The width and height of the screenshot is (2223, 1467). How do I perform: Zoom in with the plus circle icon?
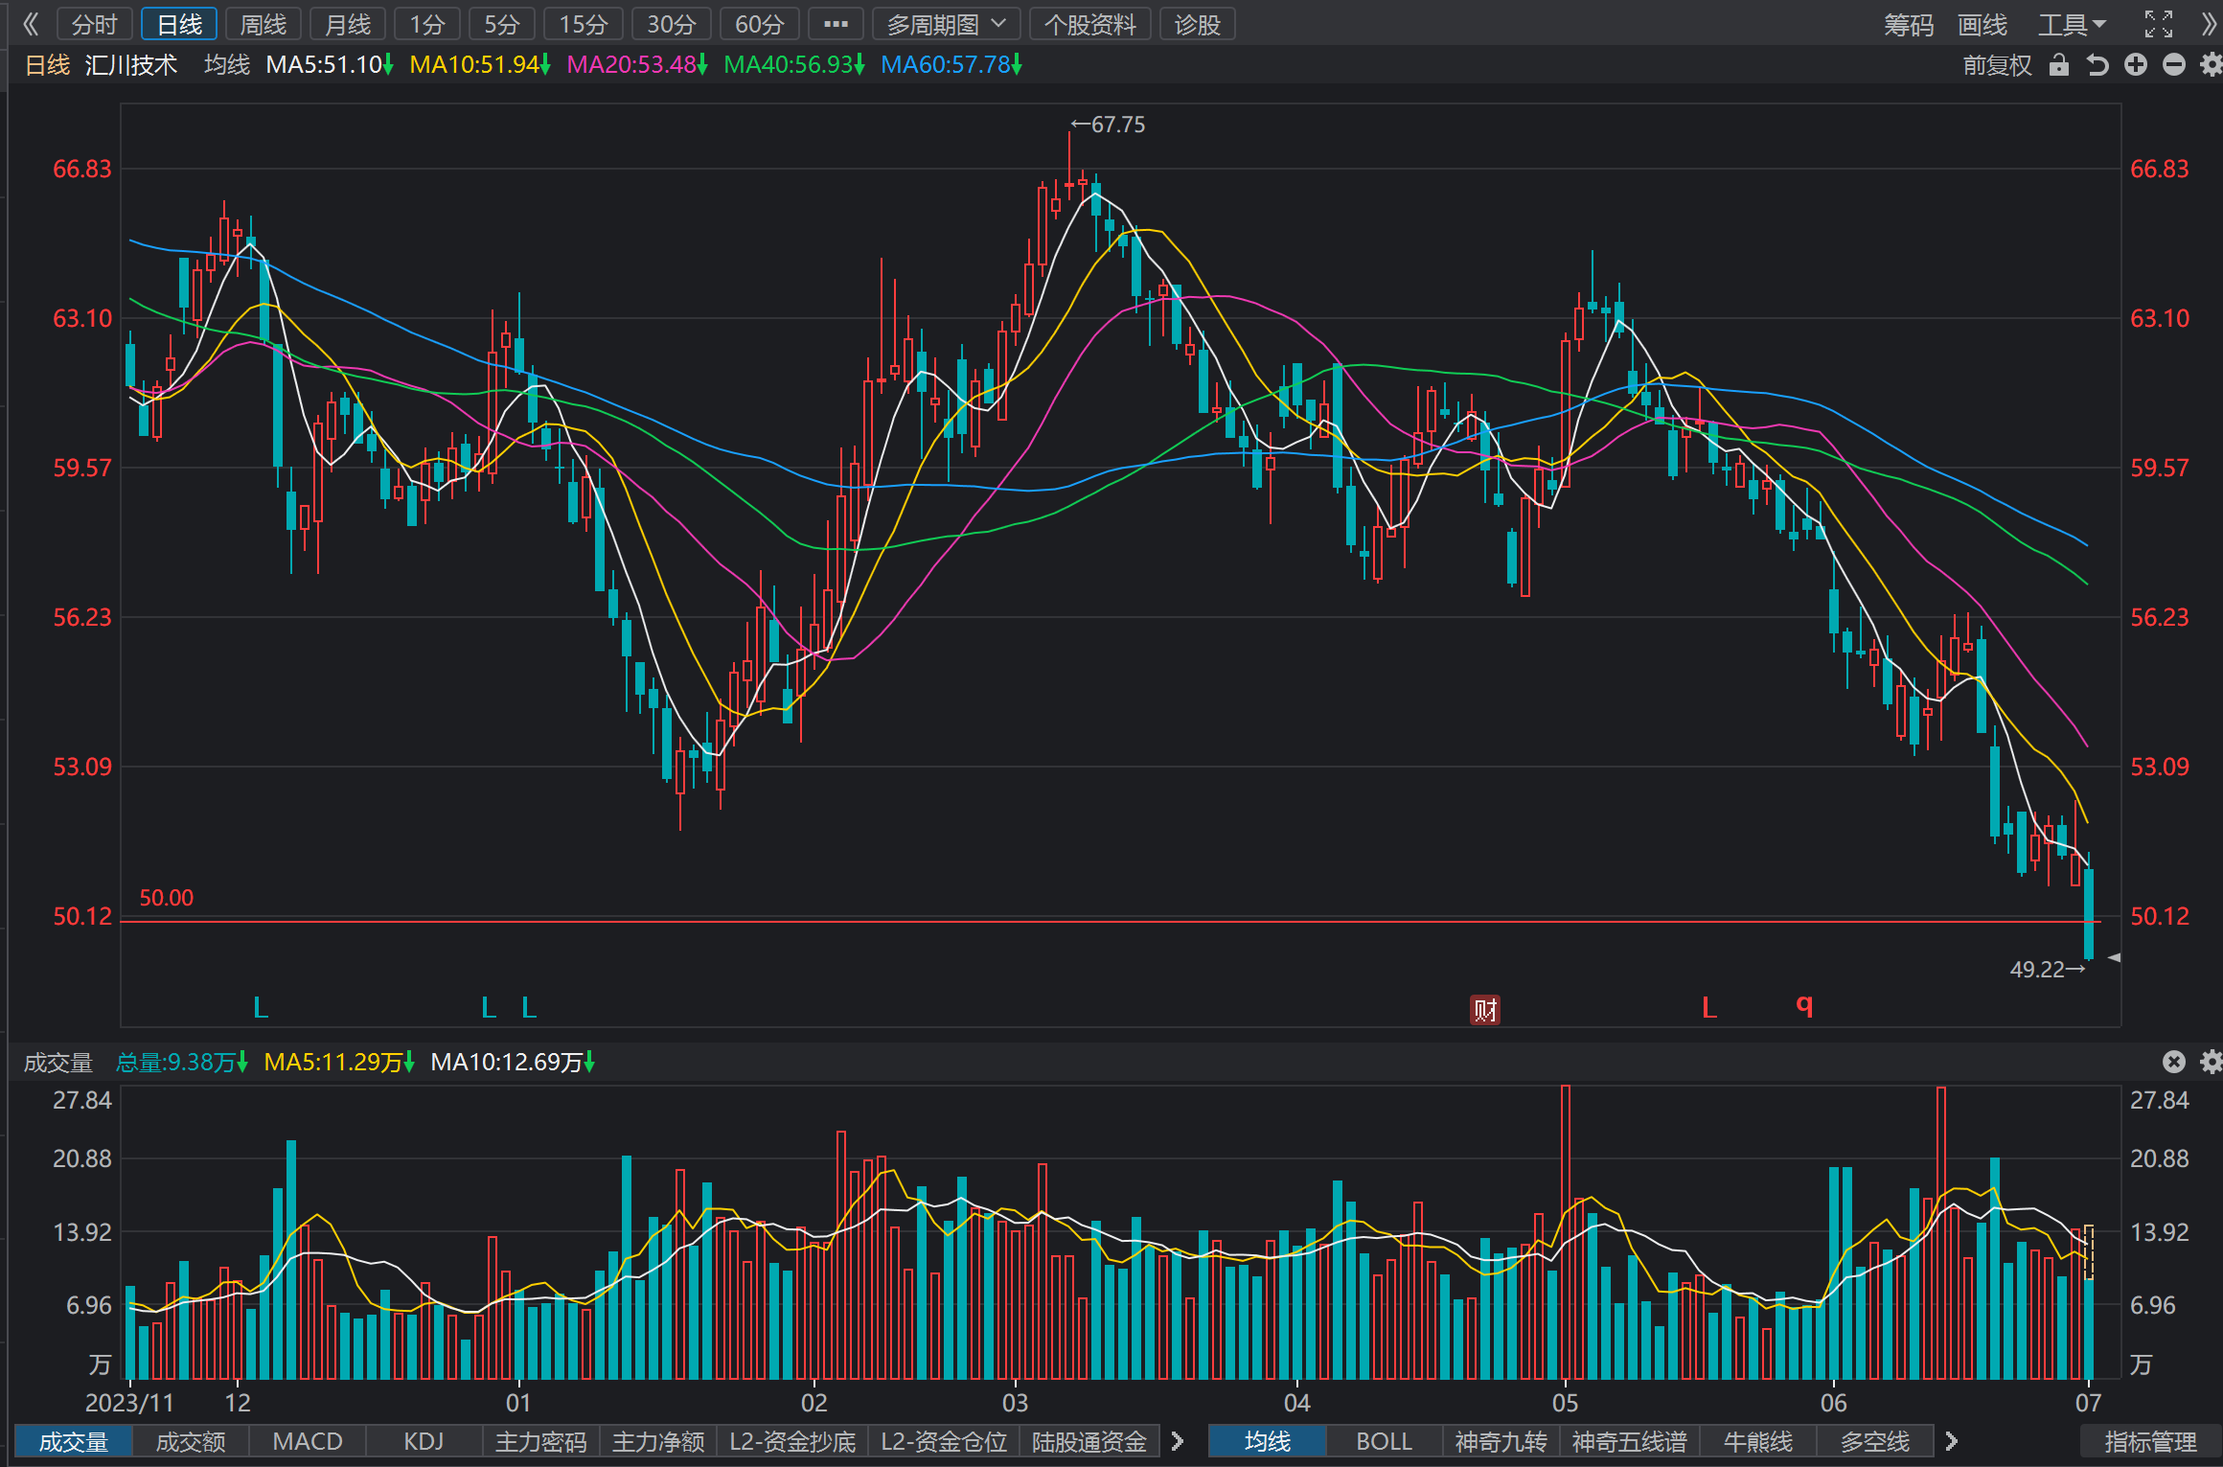(2136, 65)
